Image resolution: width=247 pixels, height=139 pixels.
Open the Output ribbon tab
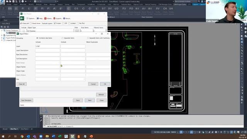[x=60, y=5]
